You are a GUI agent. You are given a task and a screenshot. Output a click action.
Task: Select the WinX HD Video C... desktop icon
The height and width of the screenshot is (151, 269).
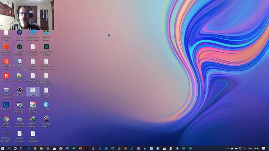[46, 122]
